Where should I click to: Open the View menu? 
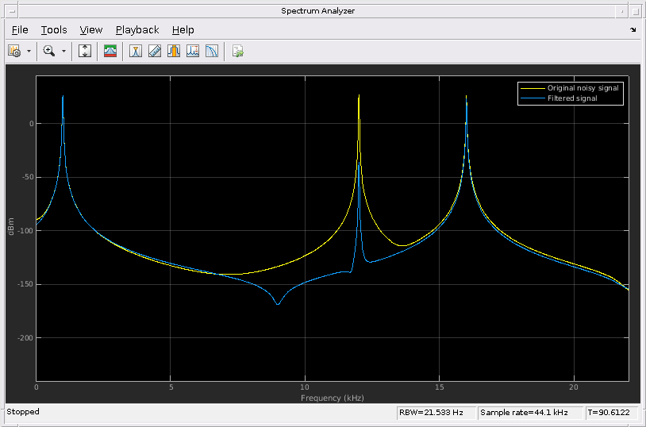(x=91, y=30)
